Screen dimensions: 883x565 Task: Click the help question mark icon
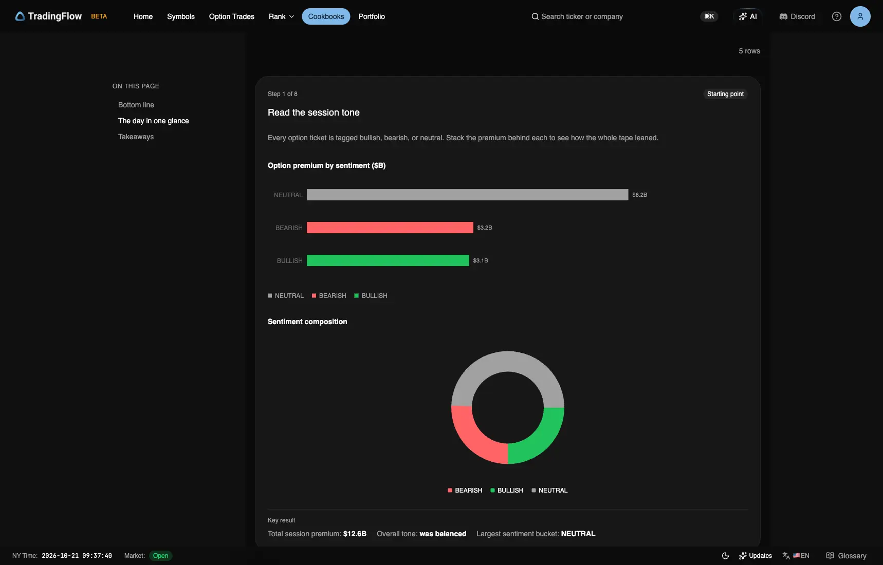click(x=837, y=16)
